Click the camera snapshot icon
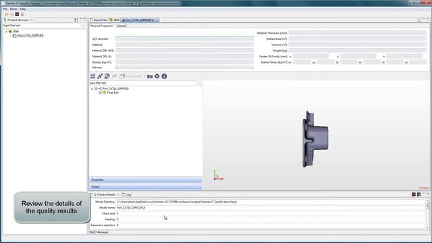Image resolution: width=432 pixels, height=243 pixels. coord(150,76)
